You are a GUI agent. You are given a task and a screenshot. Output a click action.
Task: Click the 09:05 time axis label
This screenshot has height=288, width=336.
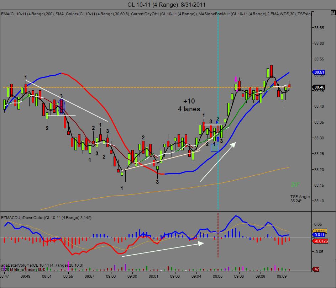pyautogui.click(x=218, y=276)
